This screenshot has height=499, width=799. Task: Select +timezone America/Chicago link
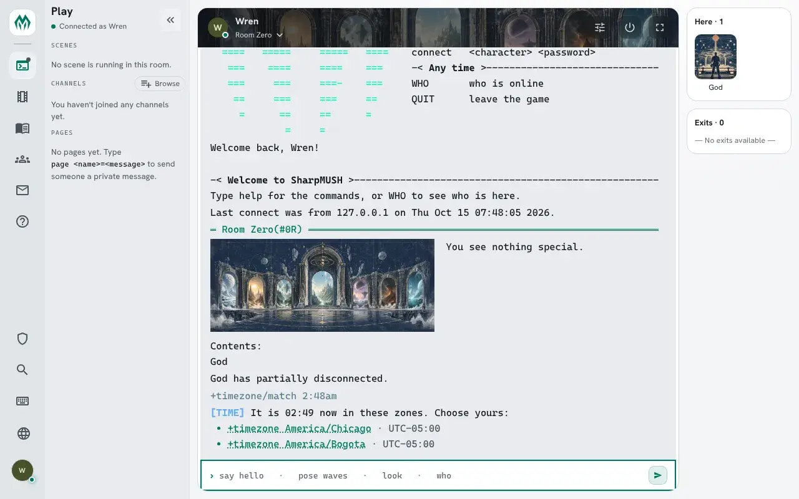[299, 429]
